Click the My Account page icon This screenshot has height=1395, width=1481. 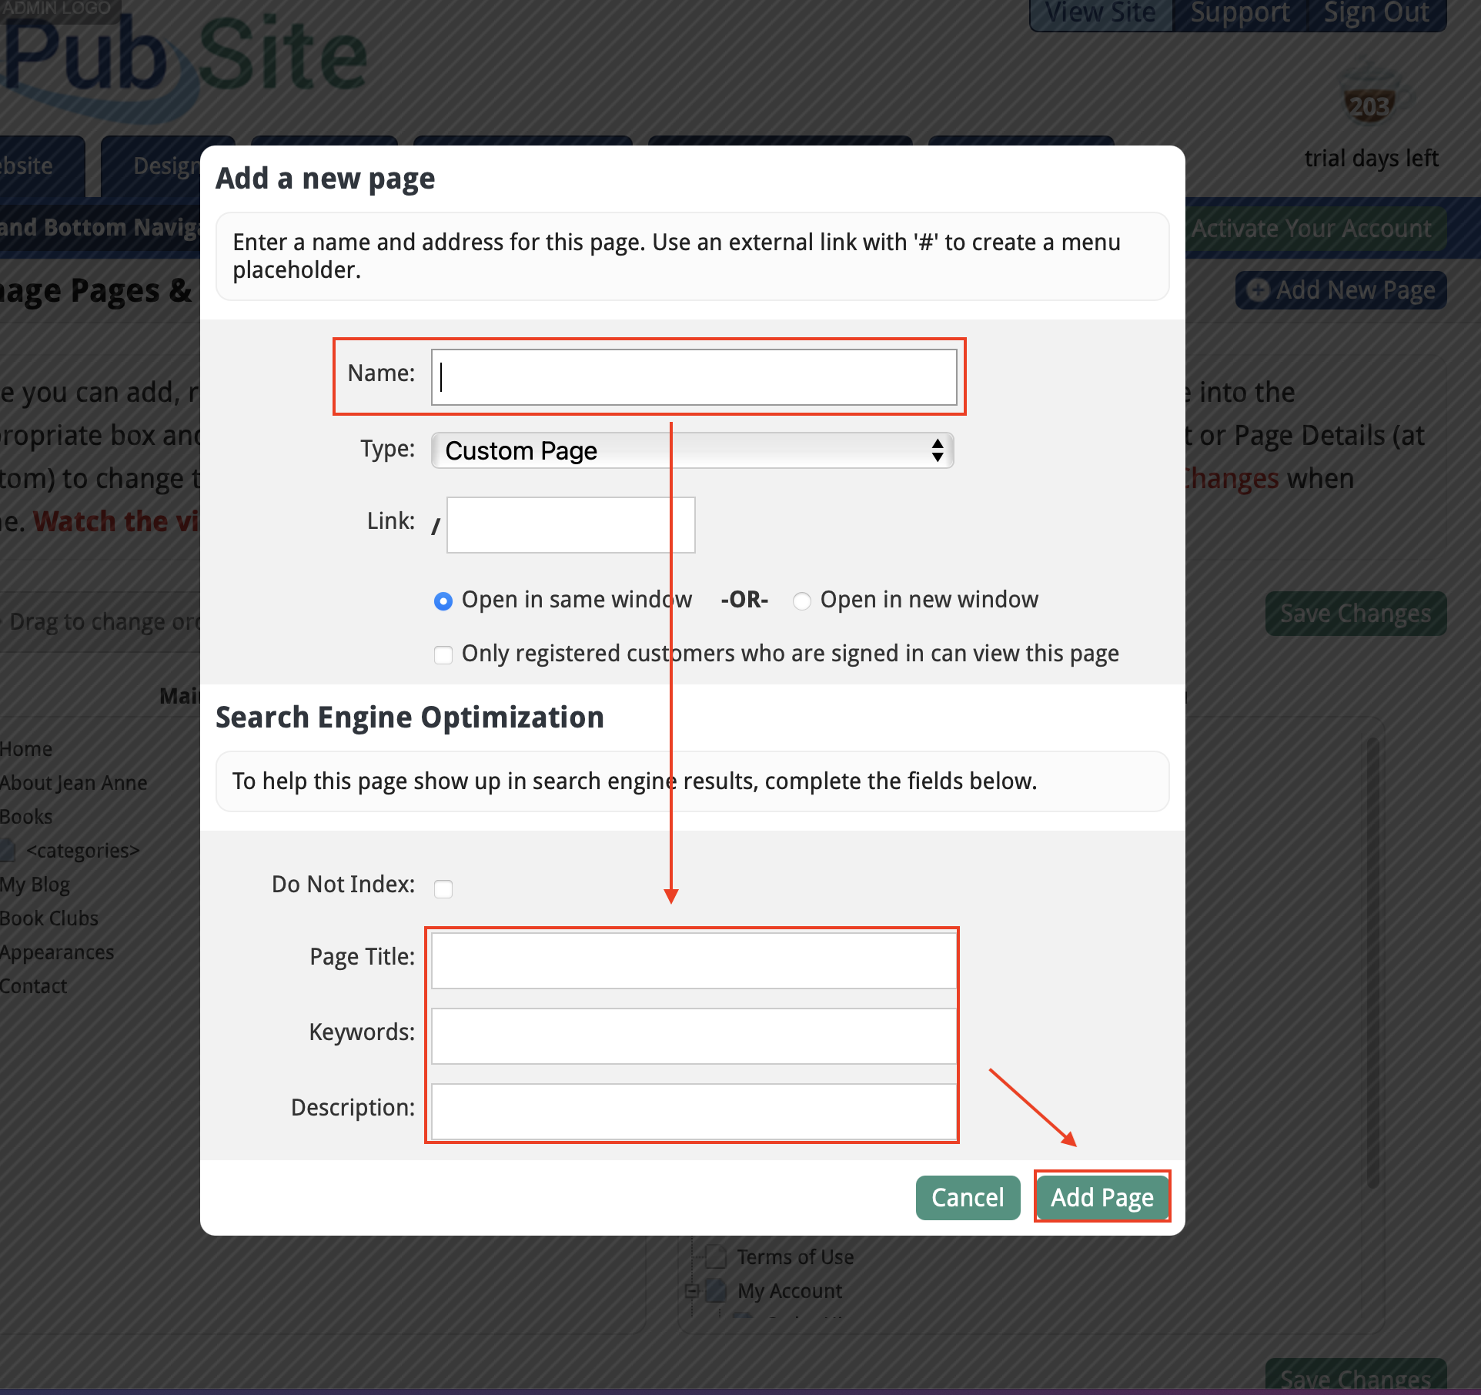716,1290
